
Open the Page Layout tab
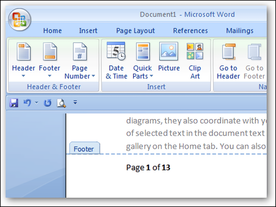[135, 31]
